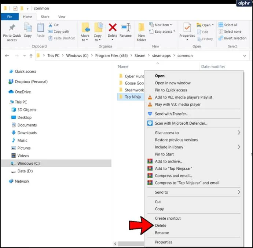Switch to the View tab
The image size is (253, 248).
(62, 17)
